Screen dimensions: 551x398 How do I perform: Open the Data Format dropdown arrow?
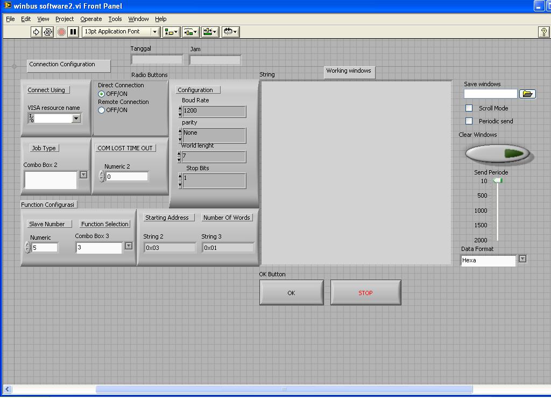(x=522, y=259)
